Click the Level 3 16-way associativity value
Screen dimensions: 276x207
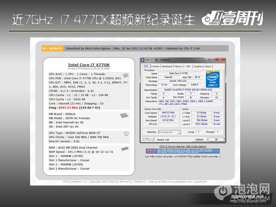click(217, 124)
